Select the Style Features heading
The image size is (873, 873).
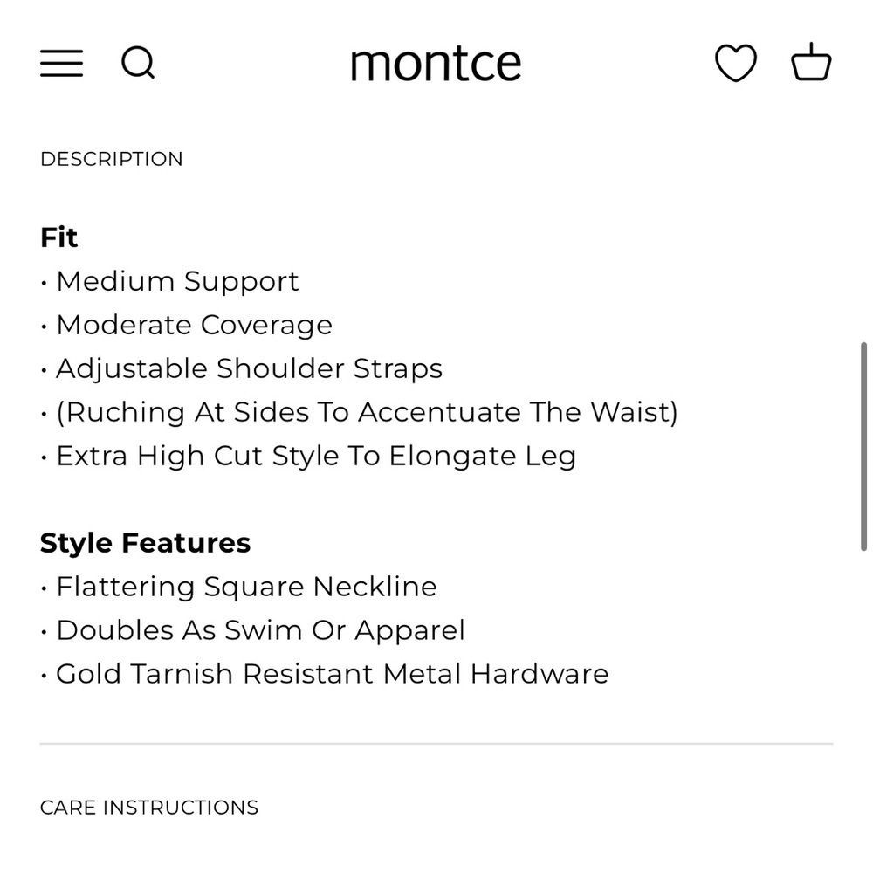(145, 543)
